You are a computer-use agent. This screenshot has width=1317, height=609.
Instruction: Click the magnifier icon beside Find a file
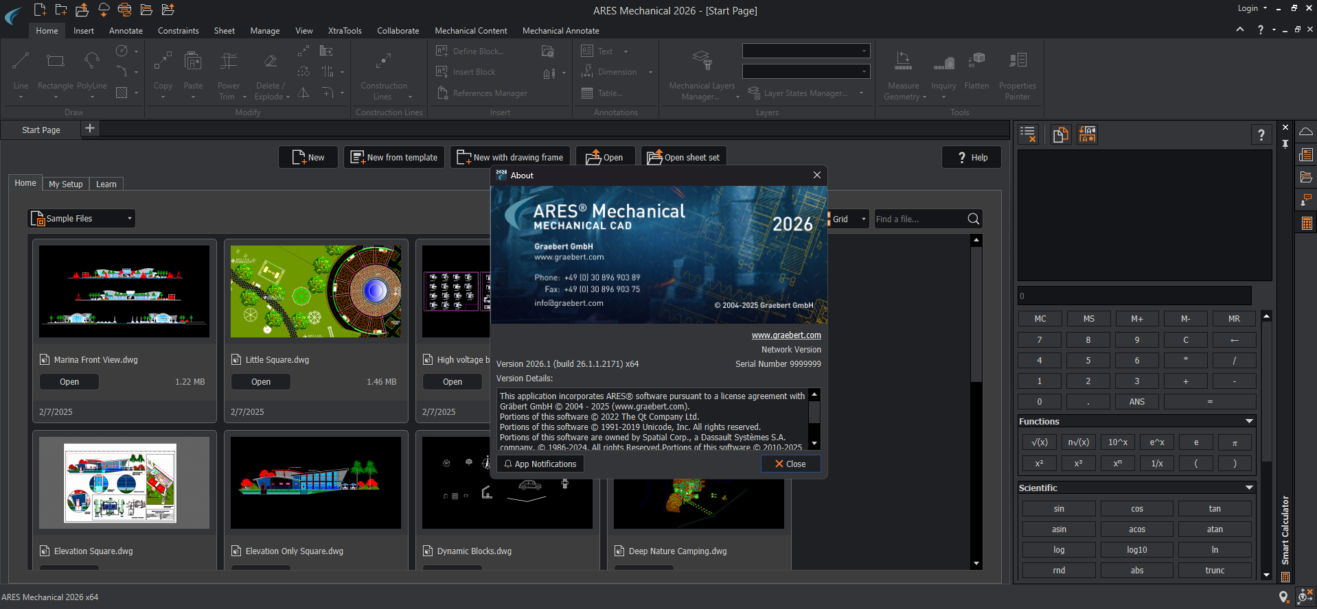[973, 219]
